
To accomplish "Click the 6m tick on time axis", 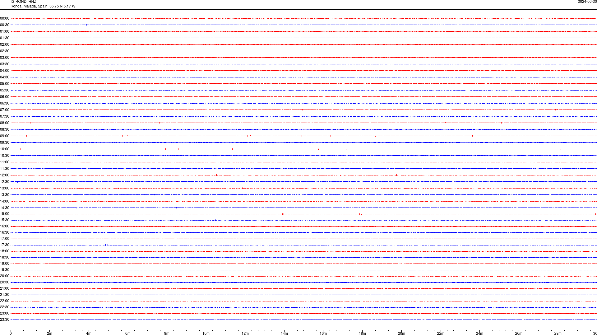I will 128,334.
